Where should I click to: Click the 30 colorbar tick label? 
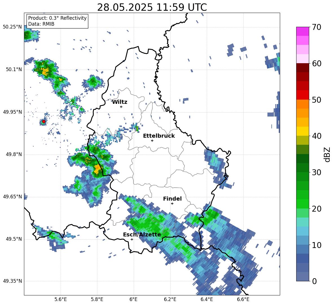[317, 172]
